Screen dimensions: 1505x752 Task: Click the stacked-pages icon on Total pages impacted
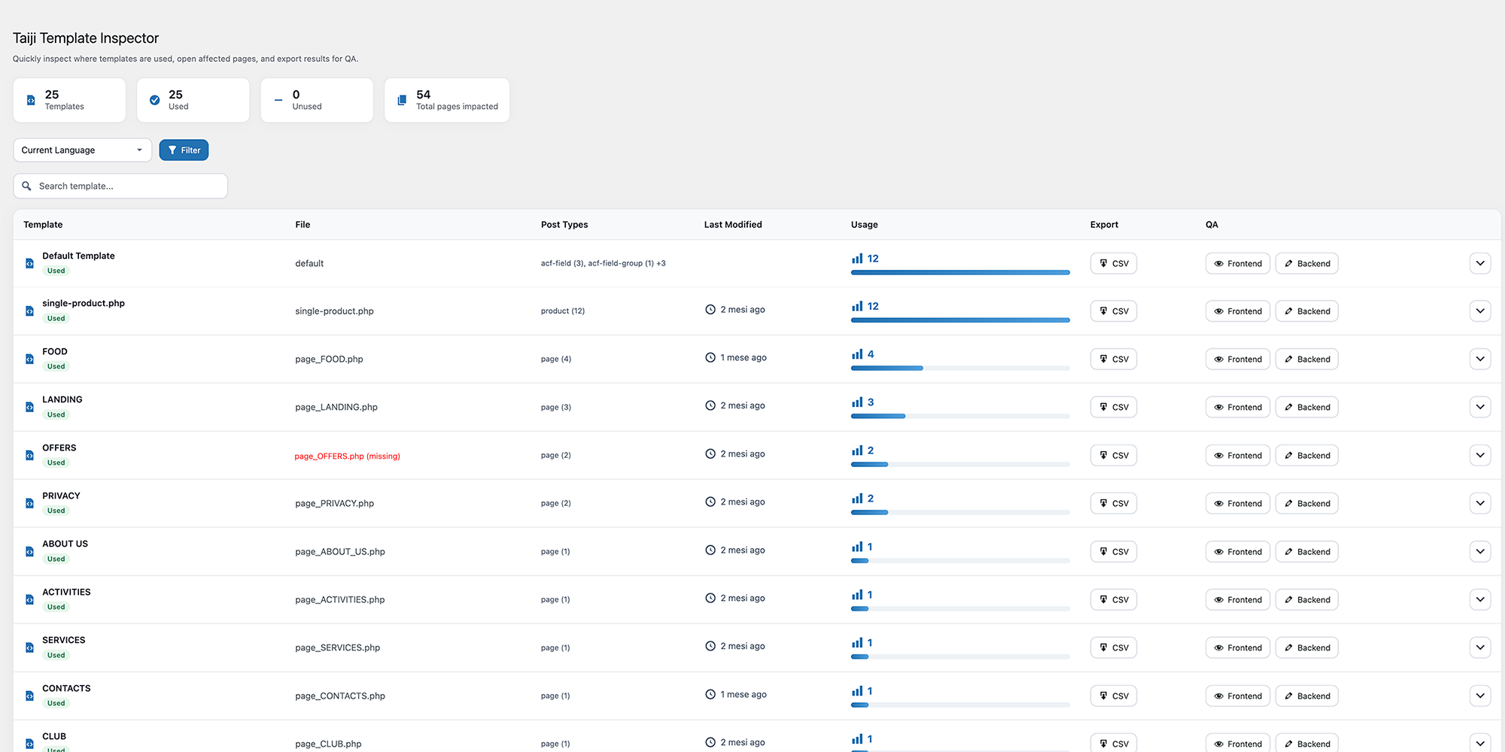tap(401, 100)
